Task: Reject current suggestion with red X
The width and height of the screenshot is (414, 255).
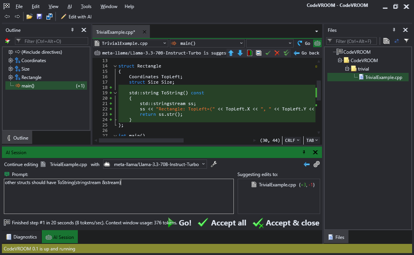Action: (277, 53)
